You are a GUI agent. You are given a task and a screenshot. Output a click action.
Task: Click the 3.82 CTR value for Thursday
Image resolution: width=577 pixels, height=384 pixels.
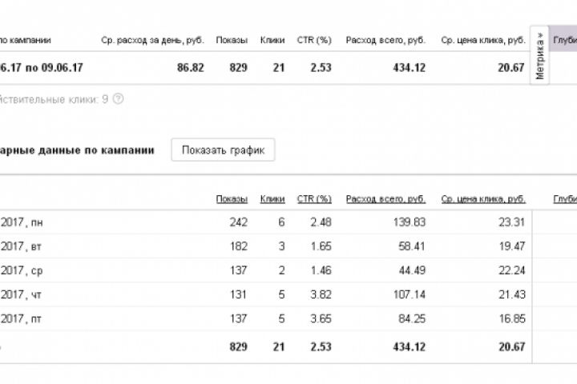[x=320, y=294]
